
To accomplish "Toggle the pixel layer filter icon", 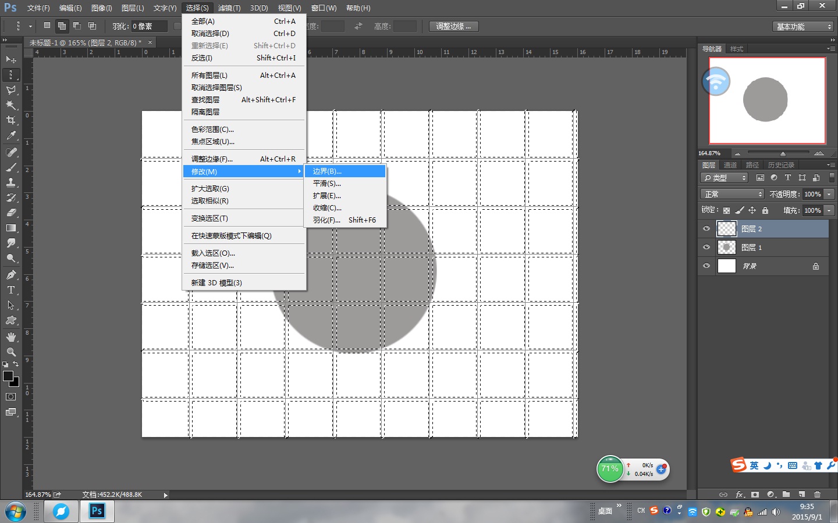I will pyautogui.click(x=760, y=178).
